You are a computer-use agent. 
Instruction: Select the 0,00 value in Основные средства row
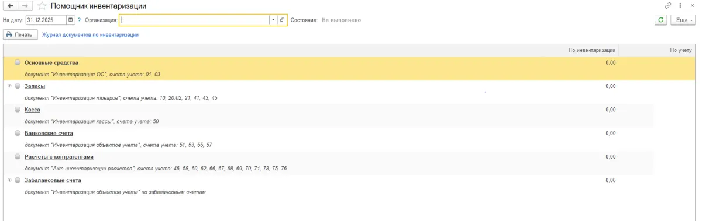pos(611,62)
